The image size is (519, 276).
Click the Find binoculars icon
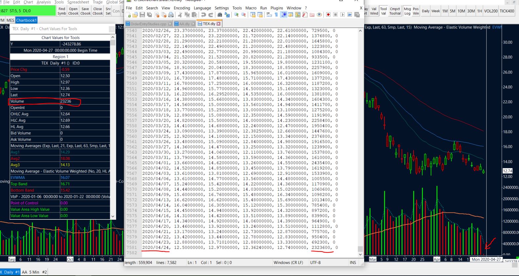(x=220, y=15)
